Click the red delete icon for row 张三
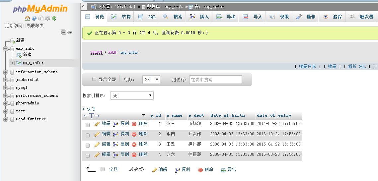 (134, 124)
